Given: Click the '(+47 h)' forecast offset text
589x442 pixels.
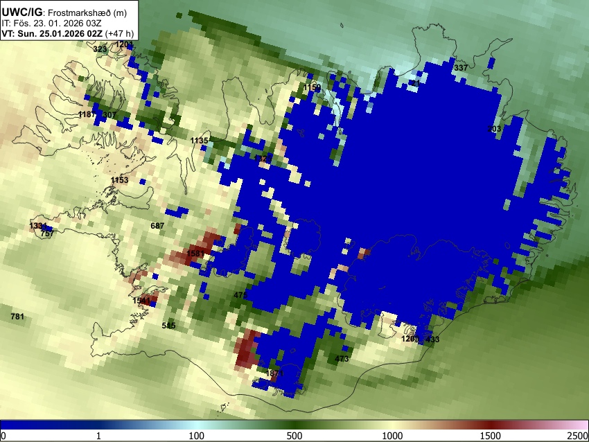Looking at the screenshot, I should coord(119,33).
